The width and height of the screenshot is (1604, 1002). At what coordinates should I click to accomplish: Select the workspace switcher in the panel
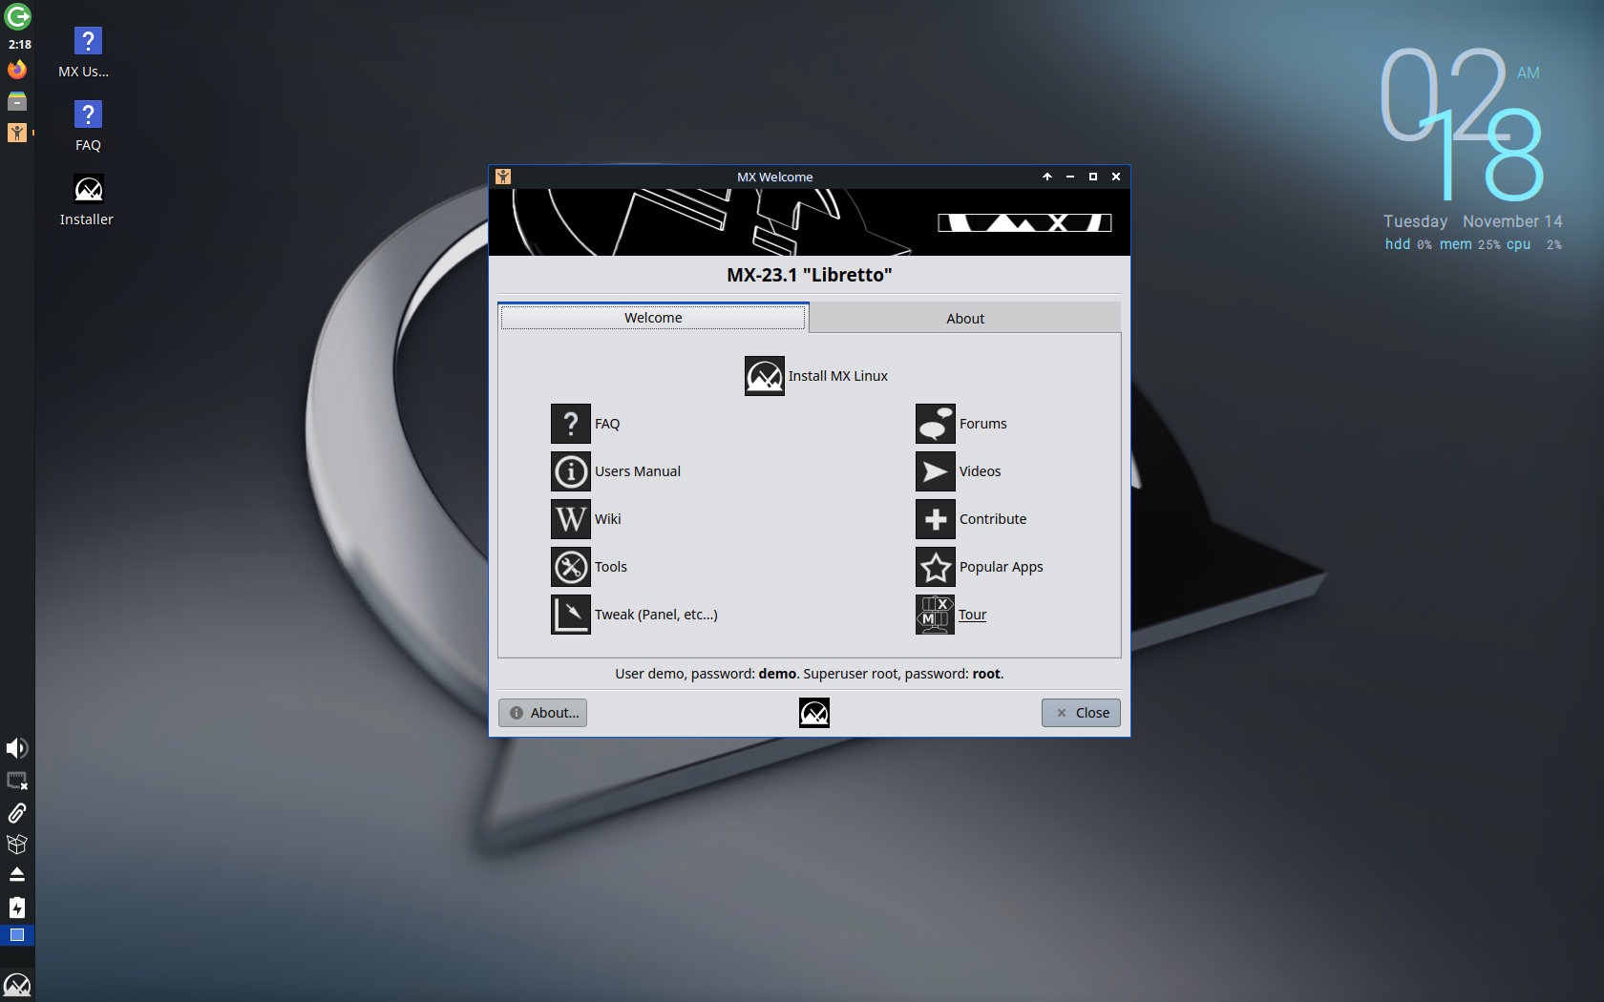point(17,935)
